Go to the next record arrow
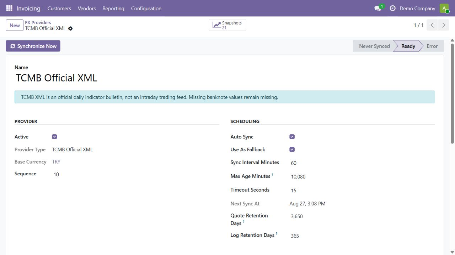455x255 pixels. 444,25
